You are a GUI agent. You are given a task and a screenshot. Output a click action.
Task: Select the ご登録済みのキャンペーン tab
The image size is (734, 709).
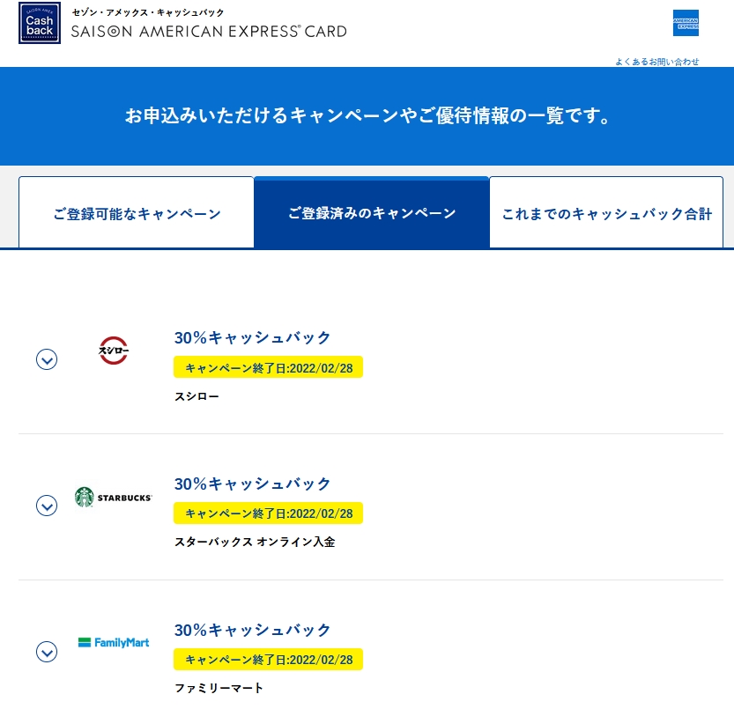click(372, 213)
